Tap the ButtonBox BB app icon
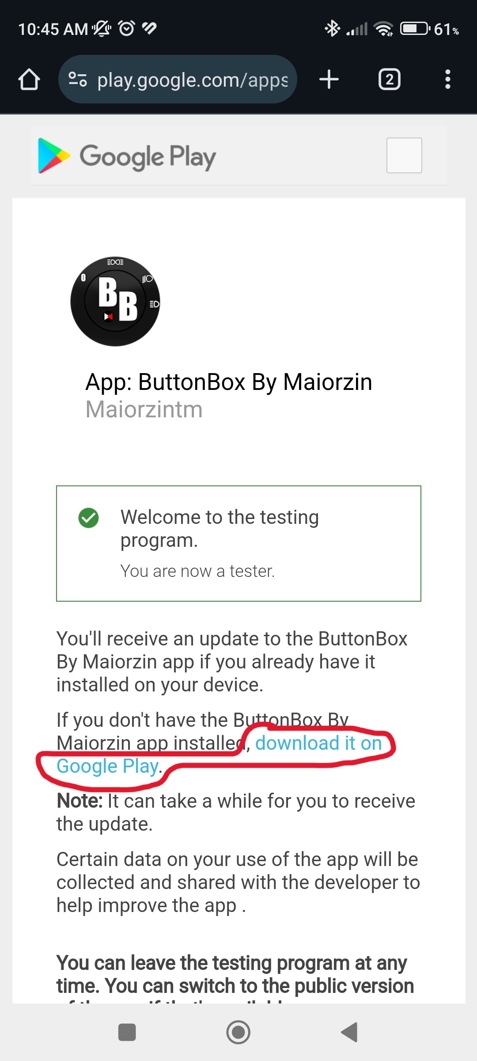 point(115,302)
